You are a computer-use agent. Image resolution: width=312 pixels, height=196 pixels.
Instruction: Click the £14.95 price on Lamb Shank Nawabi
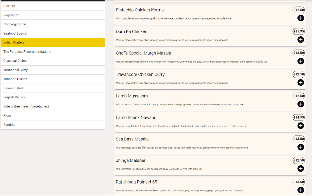coord(298,117)
